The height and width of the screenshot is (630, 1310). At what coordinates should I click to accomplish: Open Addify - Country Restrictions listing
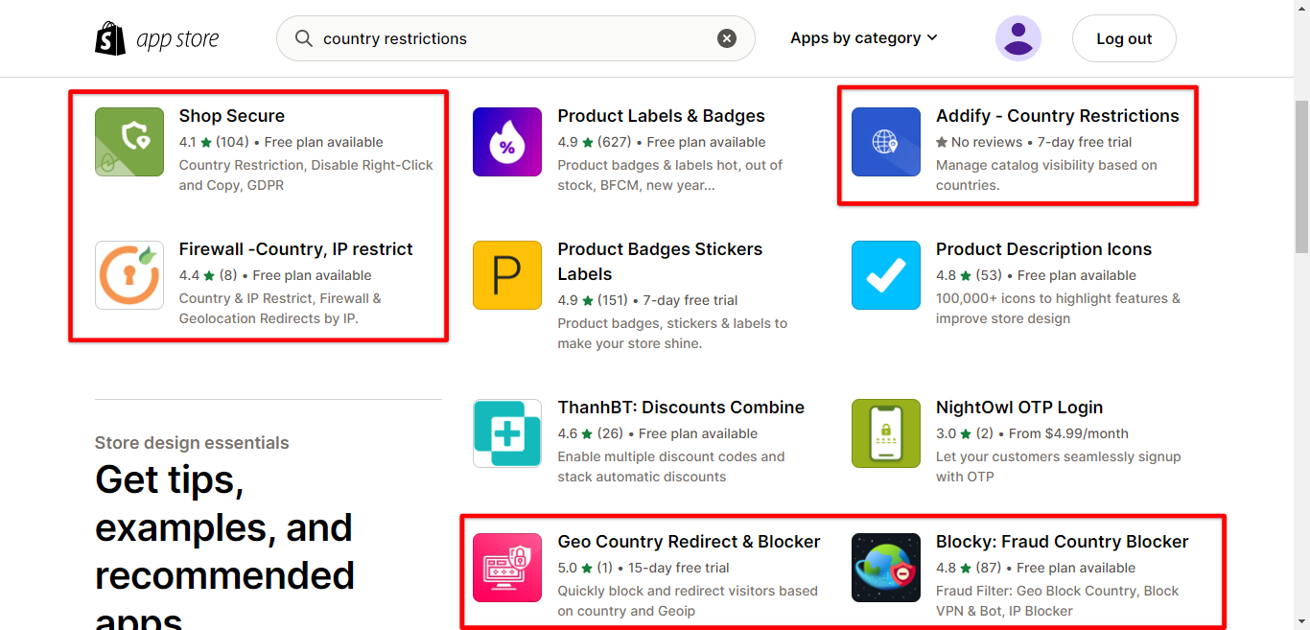[1057, 115]
